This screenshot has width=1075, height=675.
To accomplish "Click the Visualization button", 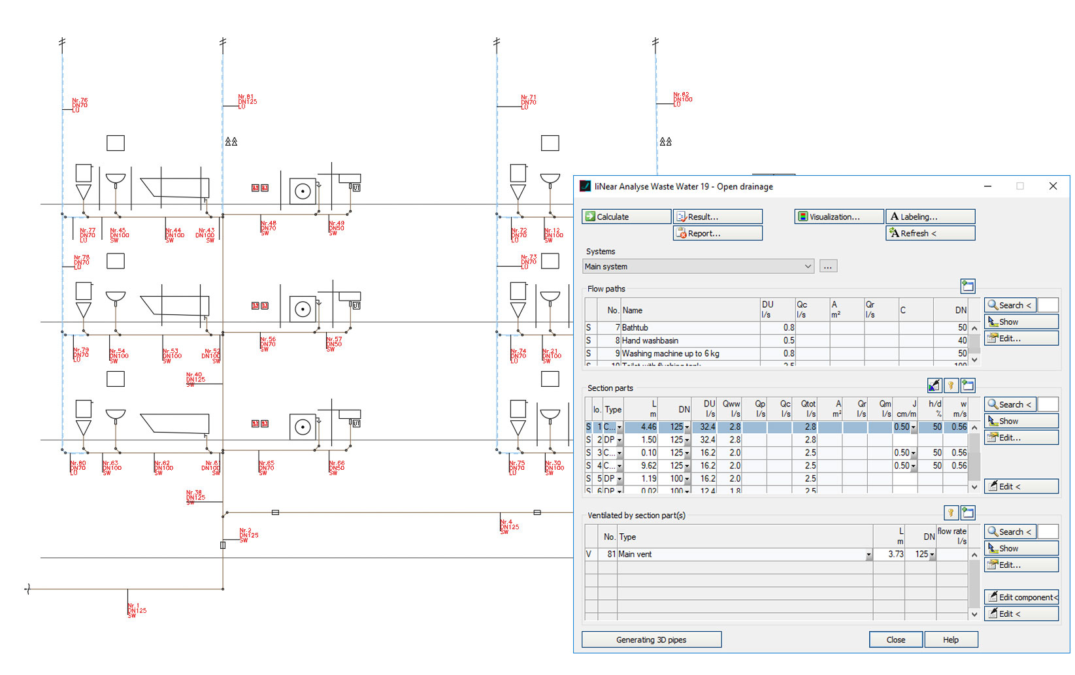I will coord(838,216).
